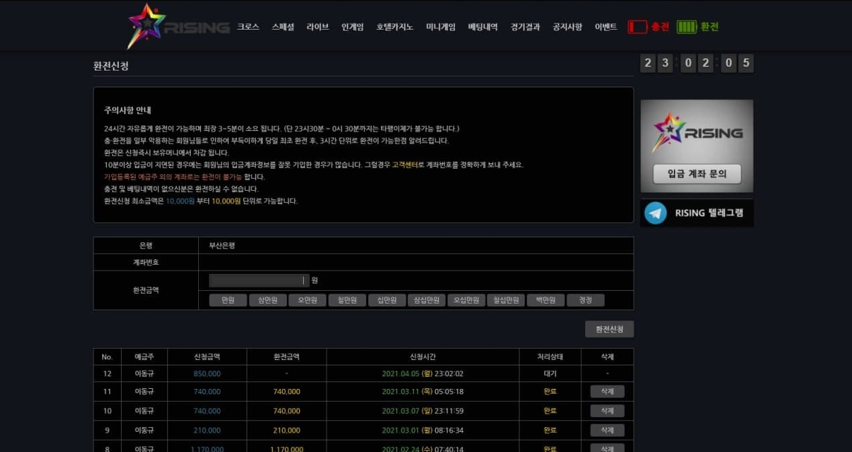Click the 정정 reset button

coord(585,300)
